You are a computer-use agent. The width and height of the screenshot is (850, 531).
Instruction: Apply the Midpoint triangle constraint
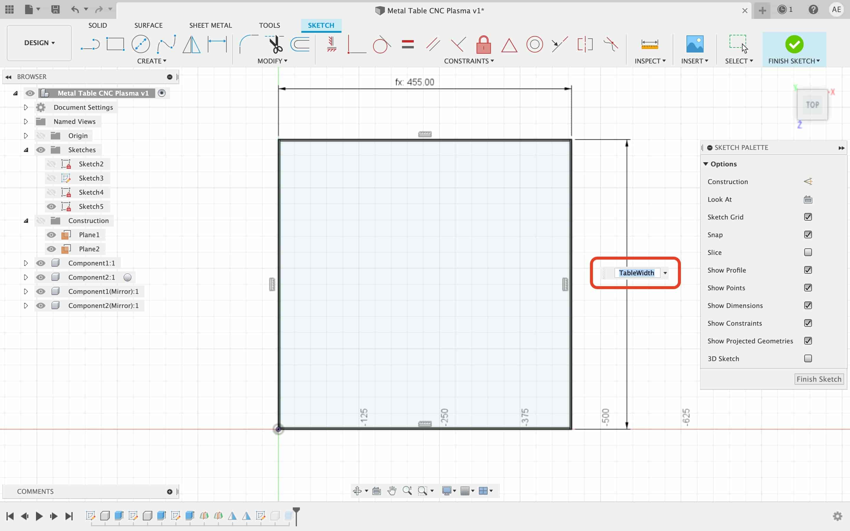[509, 45]
